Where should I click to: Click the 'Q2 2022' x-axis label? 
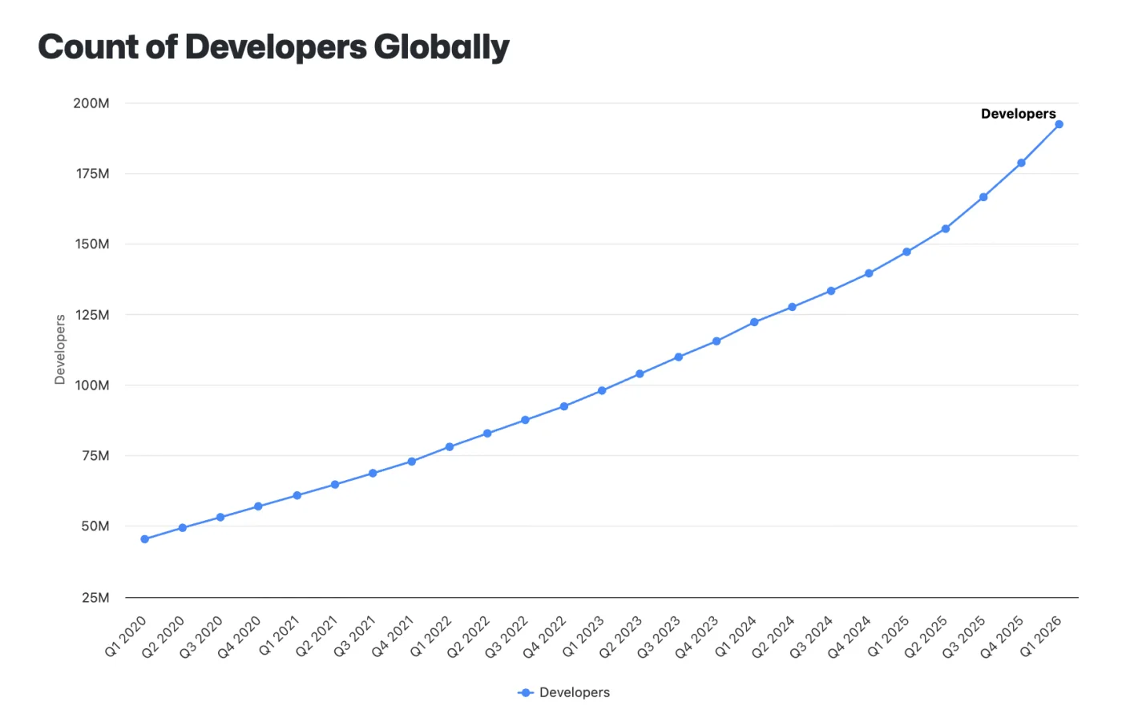click(x=469, y=637)
